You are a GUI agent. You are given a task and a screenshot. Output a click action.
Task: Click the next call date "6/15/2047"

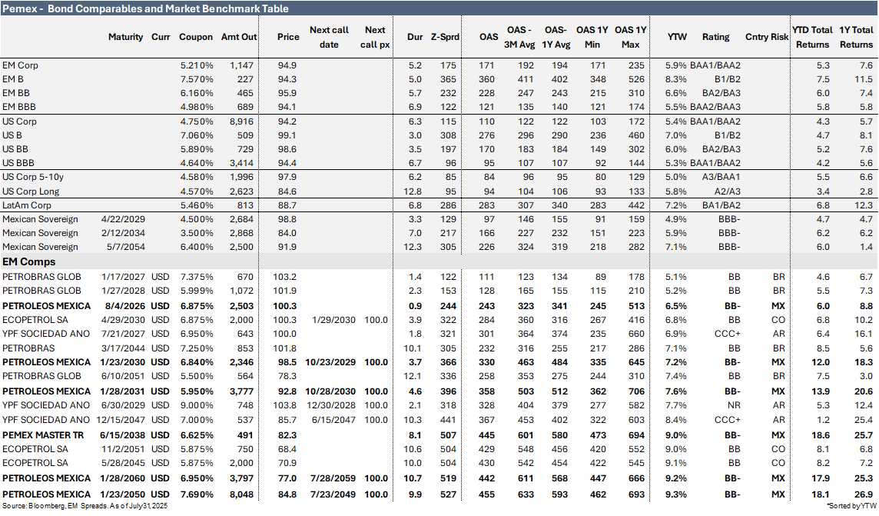(x=333, y=420)
